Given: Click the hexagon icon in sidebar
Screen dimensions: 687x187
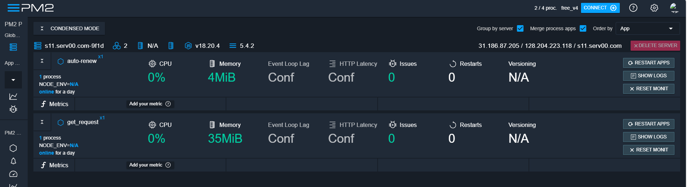Looking at the screenshot, I should click(13, 148).
